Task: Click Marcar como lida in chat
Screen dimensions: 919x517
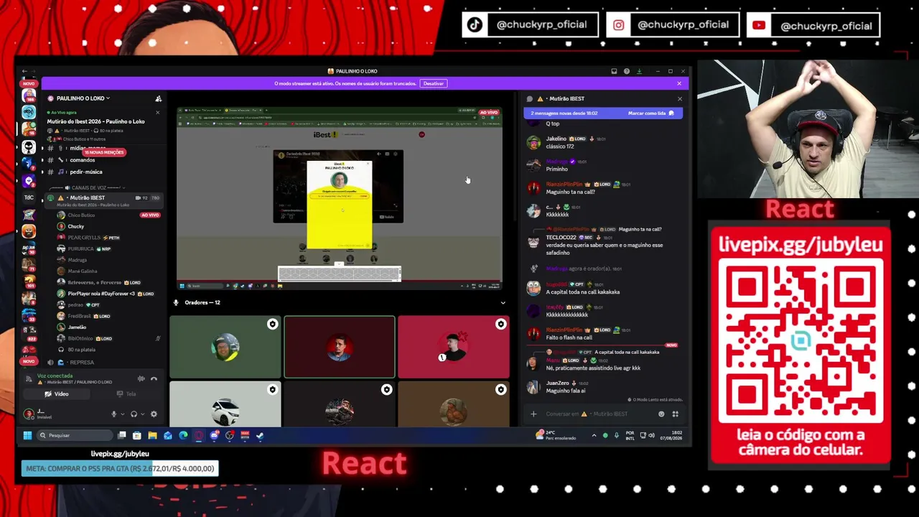Action: (651, 113)
